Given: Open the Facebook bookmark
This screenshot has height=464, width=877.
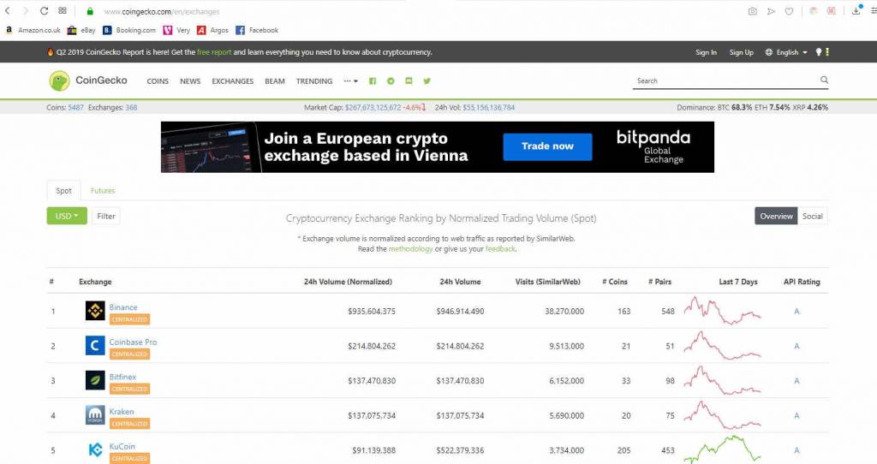Looking at the screenshot, I should coord(257,30).
